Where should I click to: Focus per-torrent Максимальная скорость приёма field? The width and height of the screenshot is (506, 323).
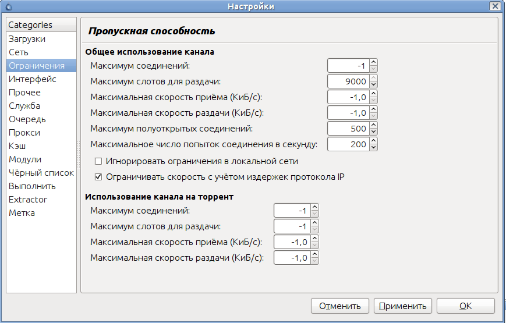pos(292,242)
